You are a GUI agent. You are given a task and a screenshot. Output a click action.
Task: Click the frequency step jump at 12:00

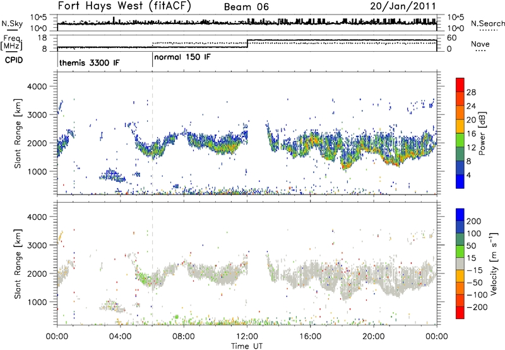tap(247, 44)
